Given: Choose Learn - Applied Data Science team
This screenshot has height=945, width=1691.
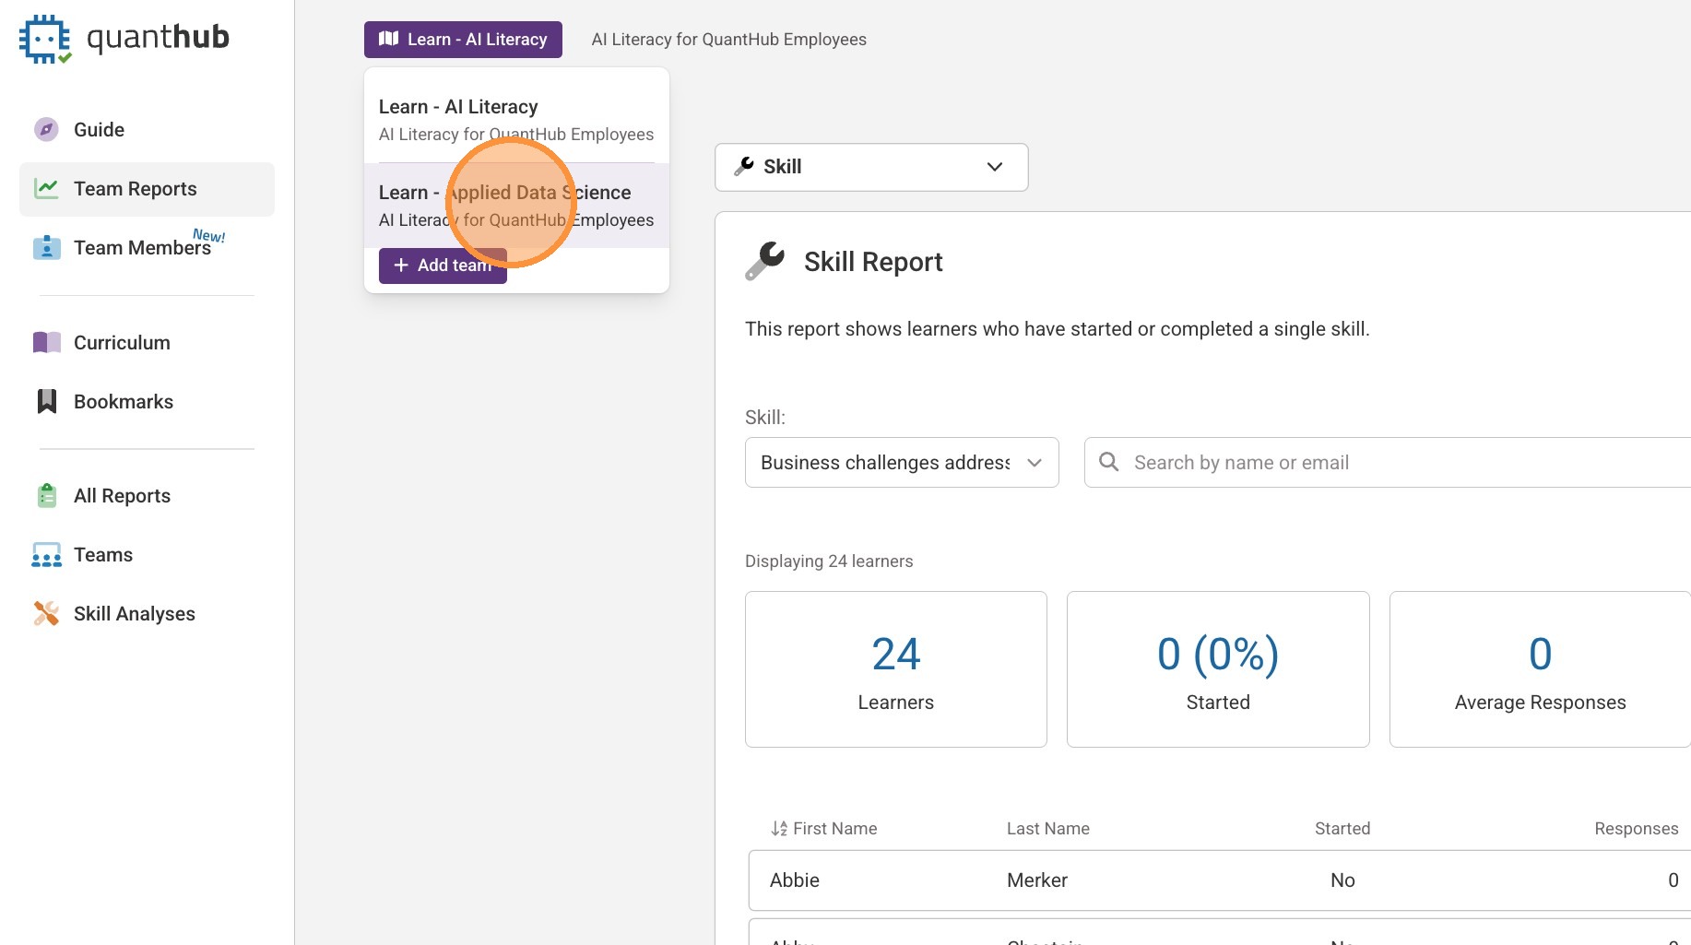Looking at the screenshot, I should [x=515, y=206].
